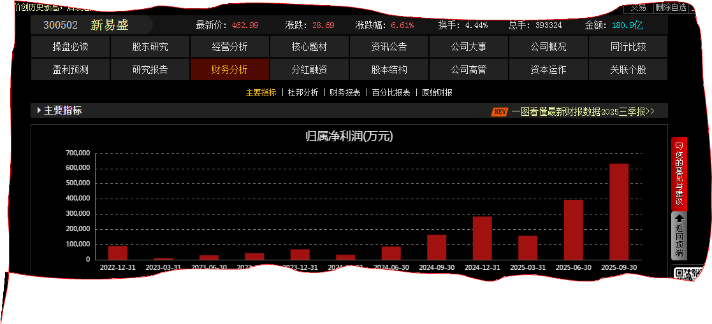Open the 同行比较 section

coord(628,46)
